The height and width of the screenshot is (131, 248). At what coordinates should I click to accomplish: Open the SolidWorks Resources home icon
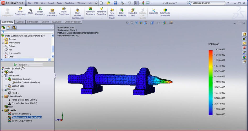(x=244, y=34)
